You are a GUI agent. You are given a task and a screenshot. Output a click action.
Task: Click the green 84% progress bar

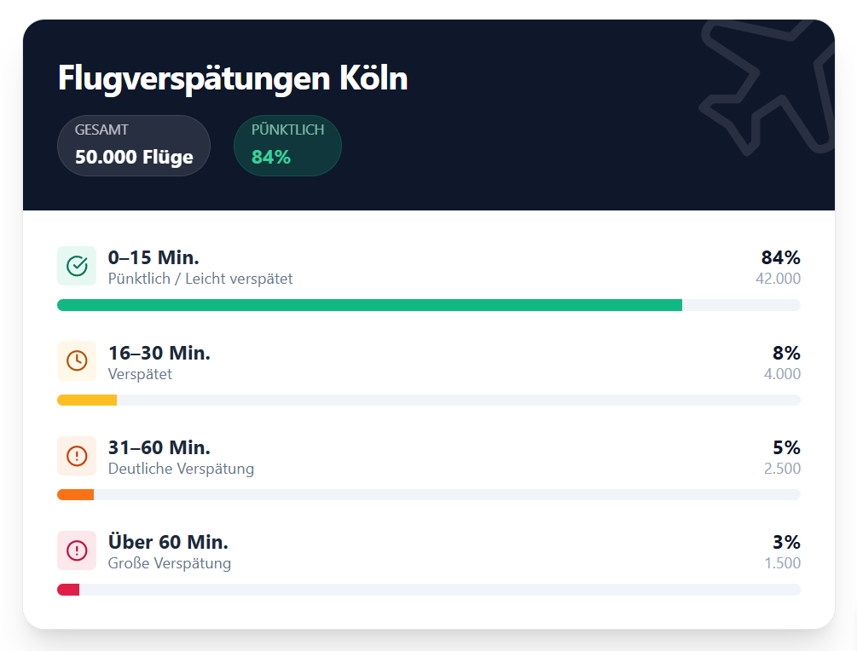coord(369,305)
